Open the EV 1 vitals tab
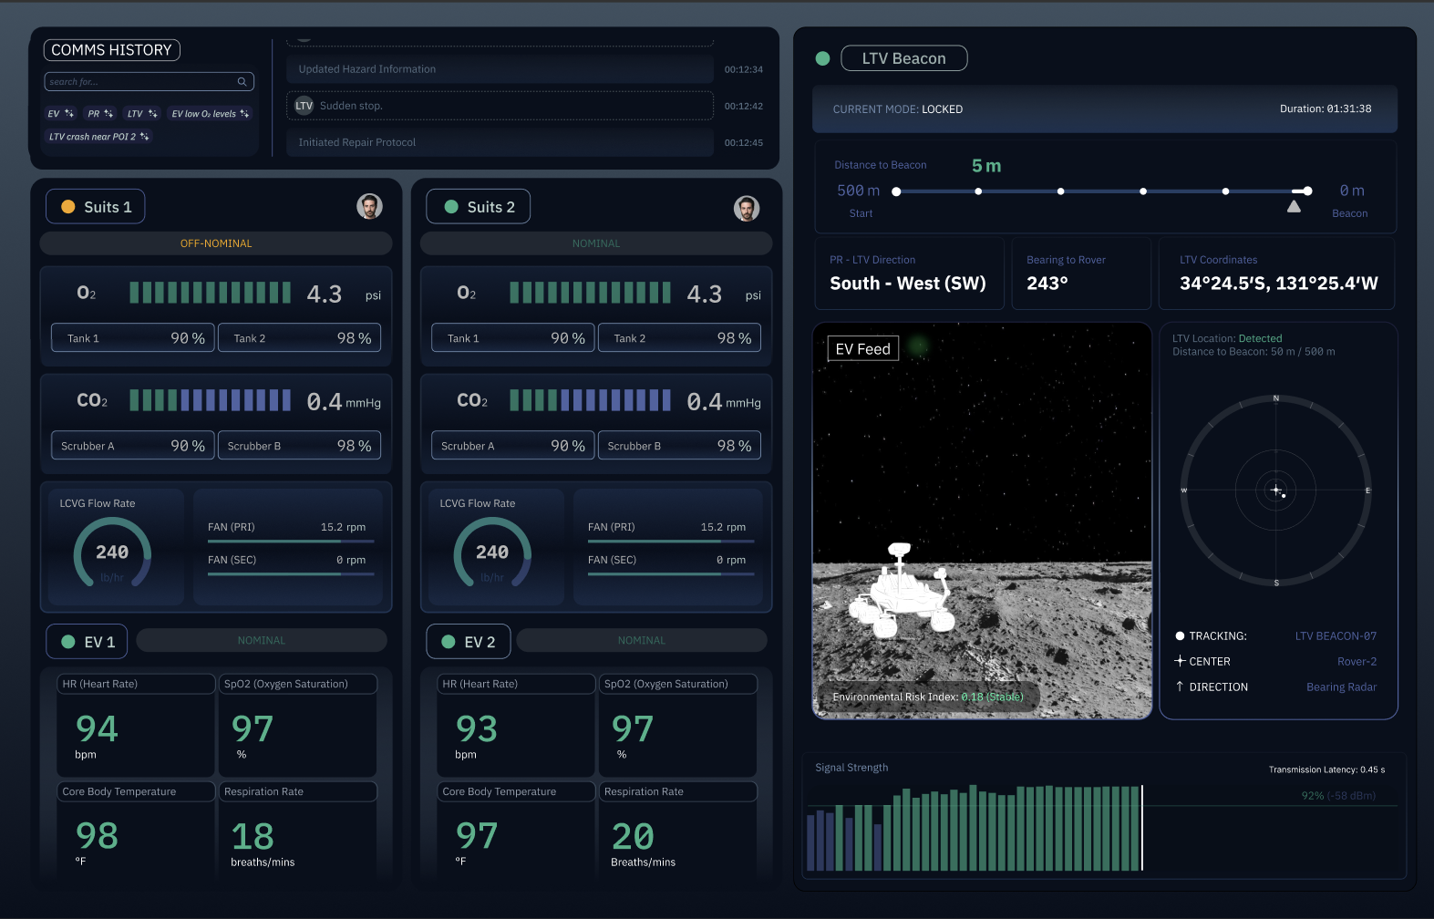The image size is (1434, 919). 87,642
